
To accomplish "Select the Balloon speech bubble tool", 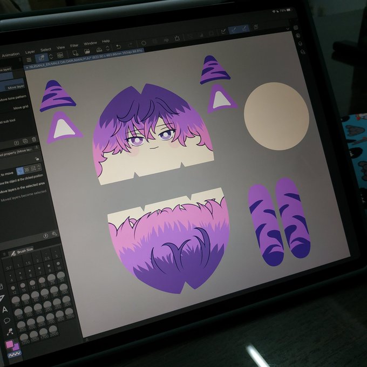I will click(7, 321).
